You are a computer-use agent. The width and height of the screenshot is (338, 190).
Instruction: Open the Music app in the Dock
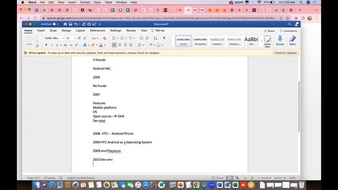pyautogui.click(x=138, y=185)
